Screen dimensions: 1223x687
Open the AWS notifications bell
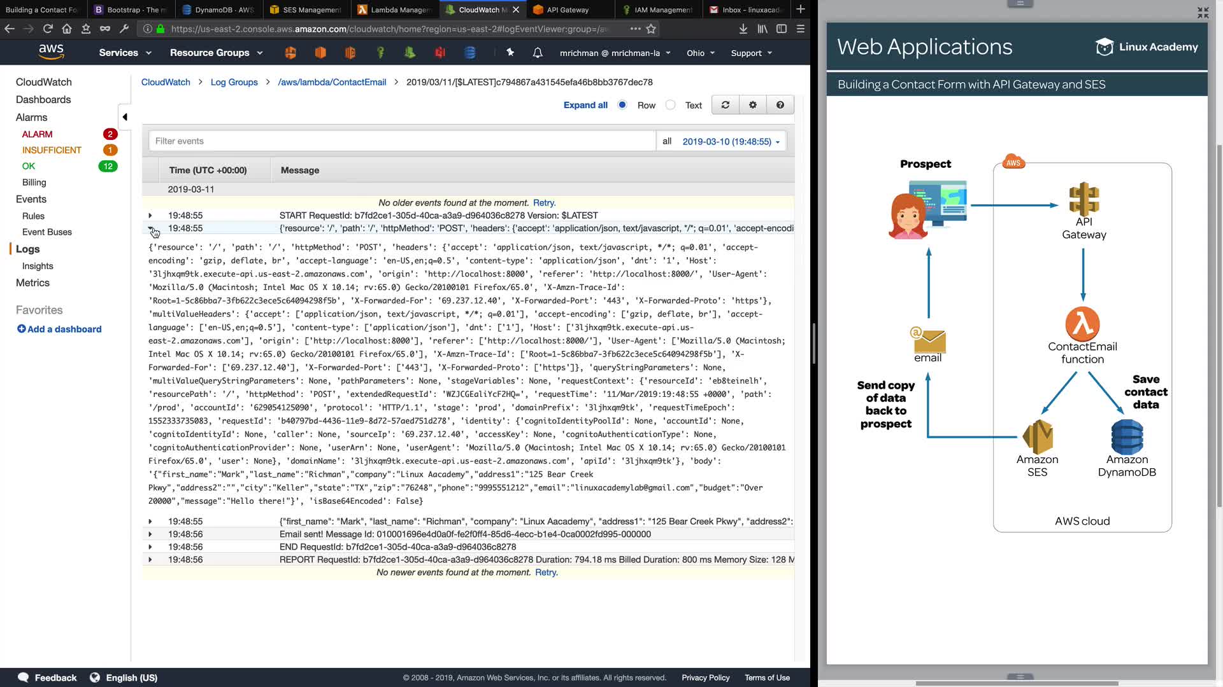click(x=538, y=53)
